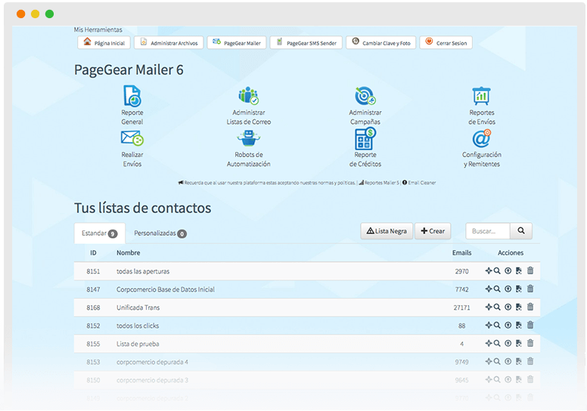
Task: Click the move icon for 'todos los clicks'
Action: tap(488, 325)
